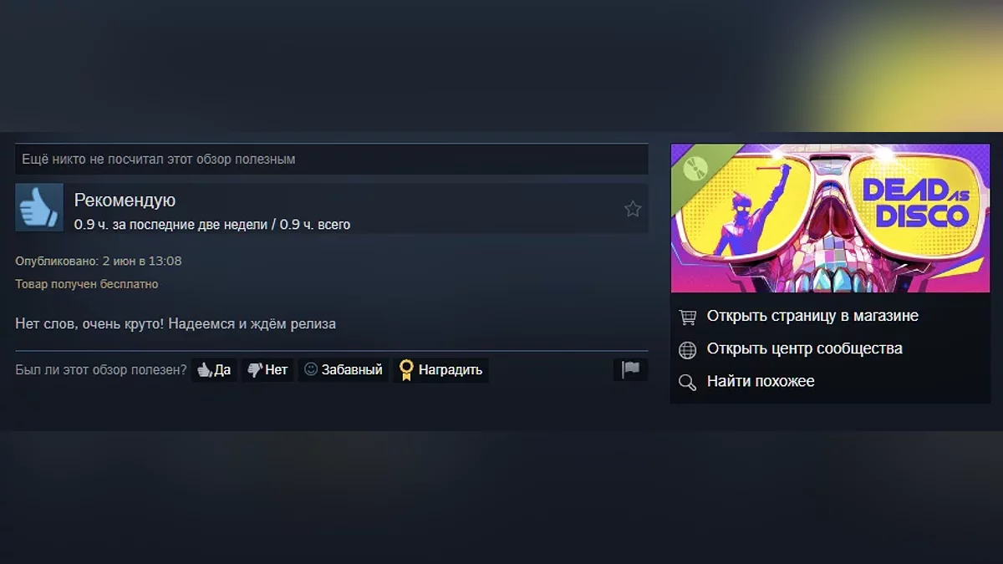
Task: Click the smiley face icon beside Забавный
Action: [x=311, y=369]
